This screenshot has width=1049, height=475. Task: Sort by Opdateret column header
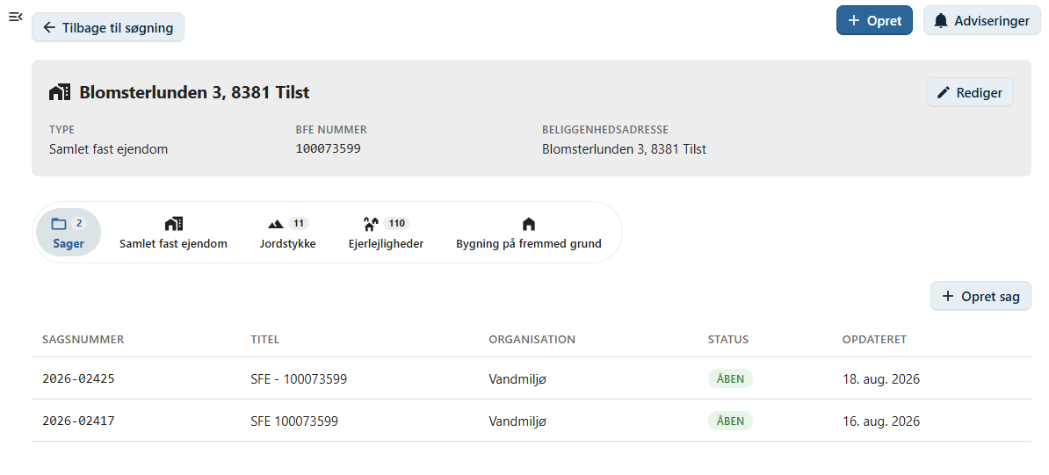pos(874,339)
